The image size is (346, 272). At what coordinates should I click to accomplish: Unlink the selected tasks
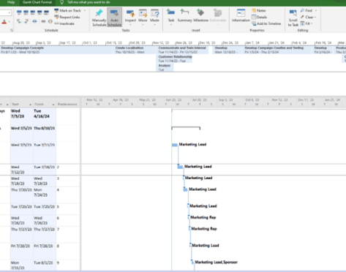[x=50, y=21]
